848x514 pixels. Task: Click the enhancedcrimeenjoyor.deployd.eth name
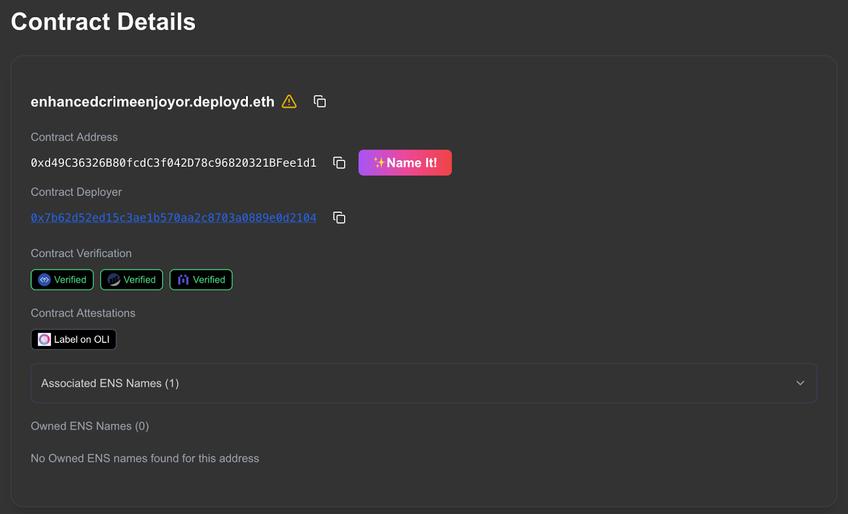pyautogui.click(x=153, y=102)
